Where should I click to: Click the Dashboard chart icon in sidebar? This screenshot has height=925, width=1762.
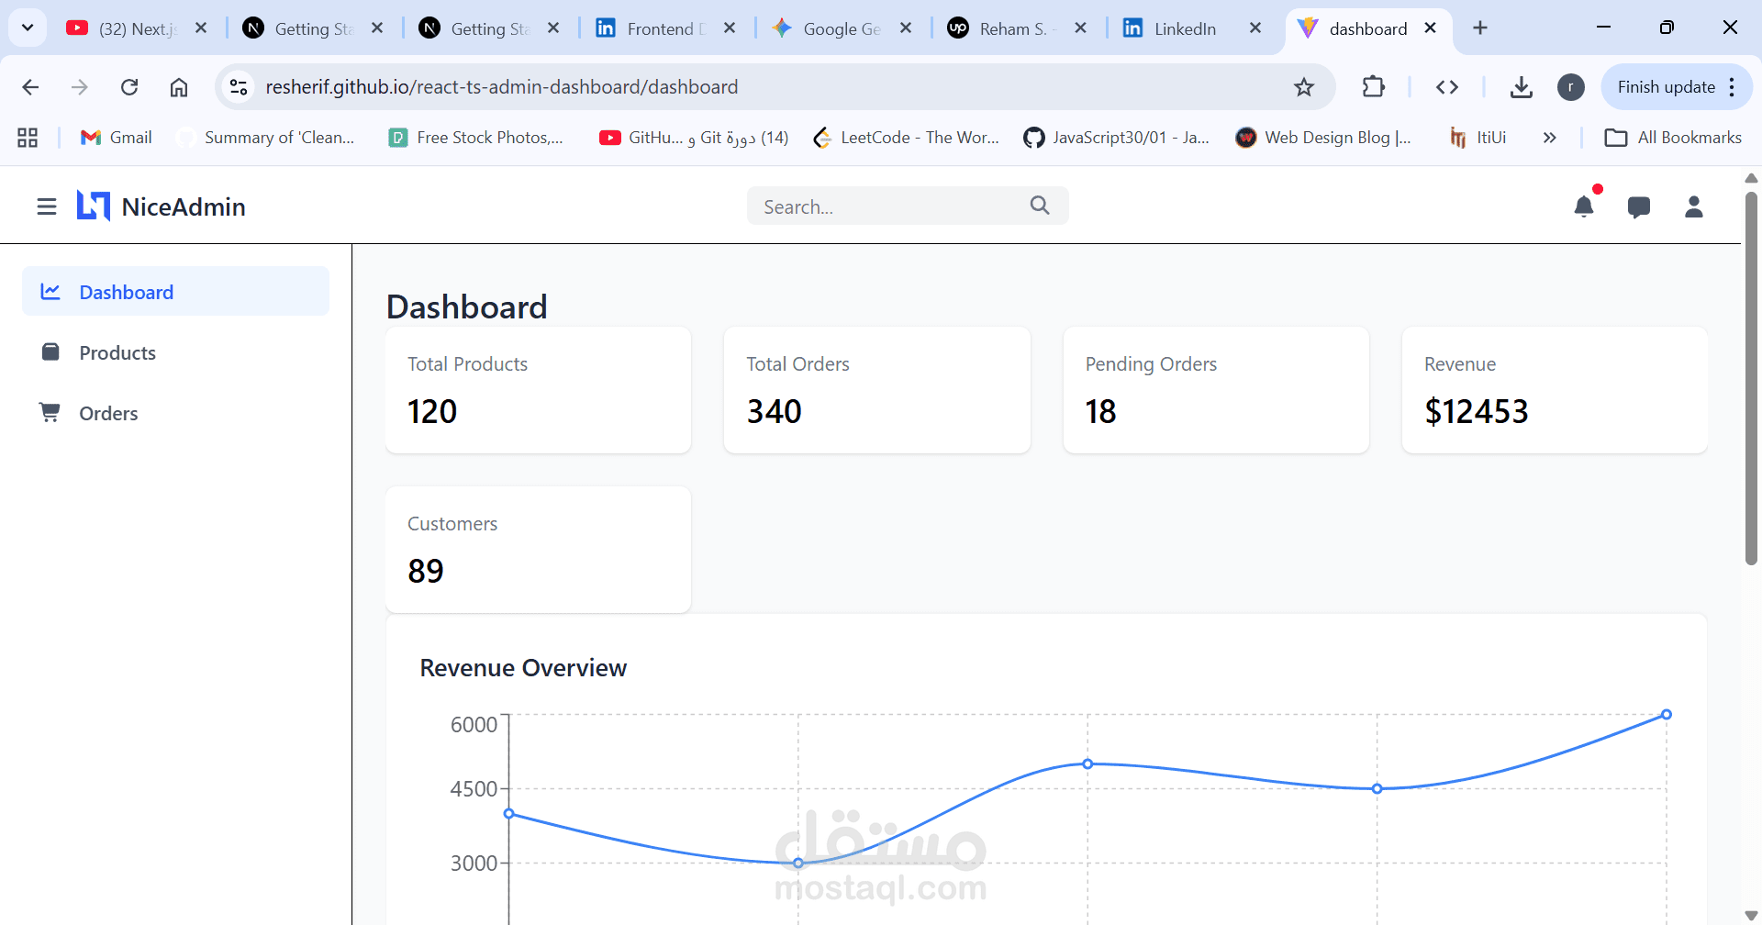50,292
